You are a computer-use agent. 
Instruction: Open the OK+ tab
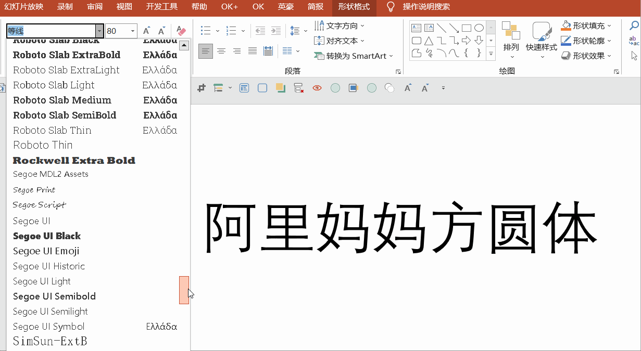[x=229, y=7]
